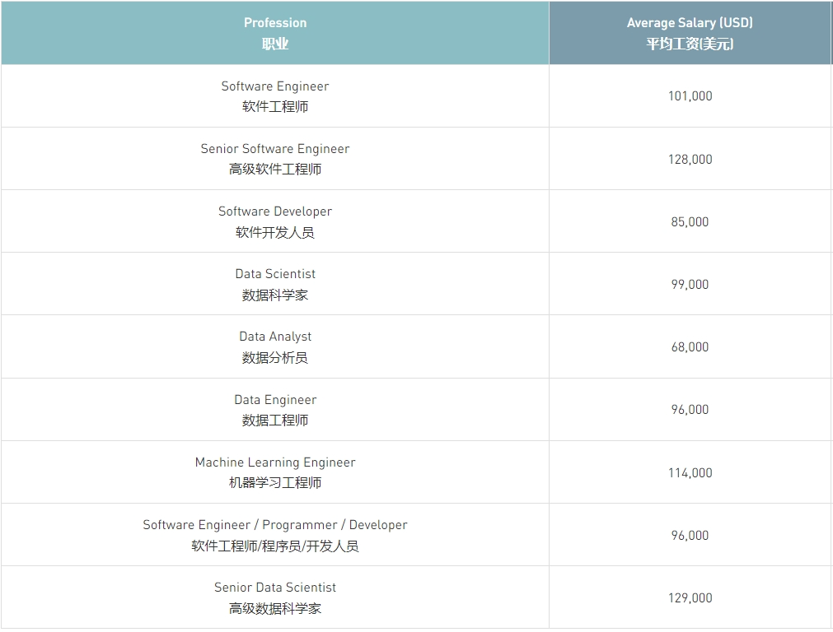The image size is (833, 632).
Task: Click the 68,000 salary value
Action: tap(690, 347)
